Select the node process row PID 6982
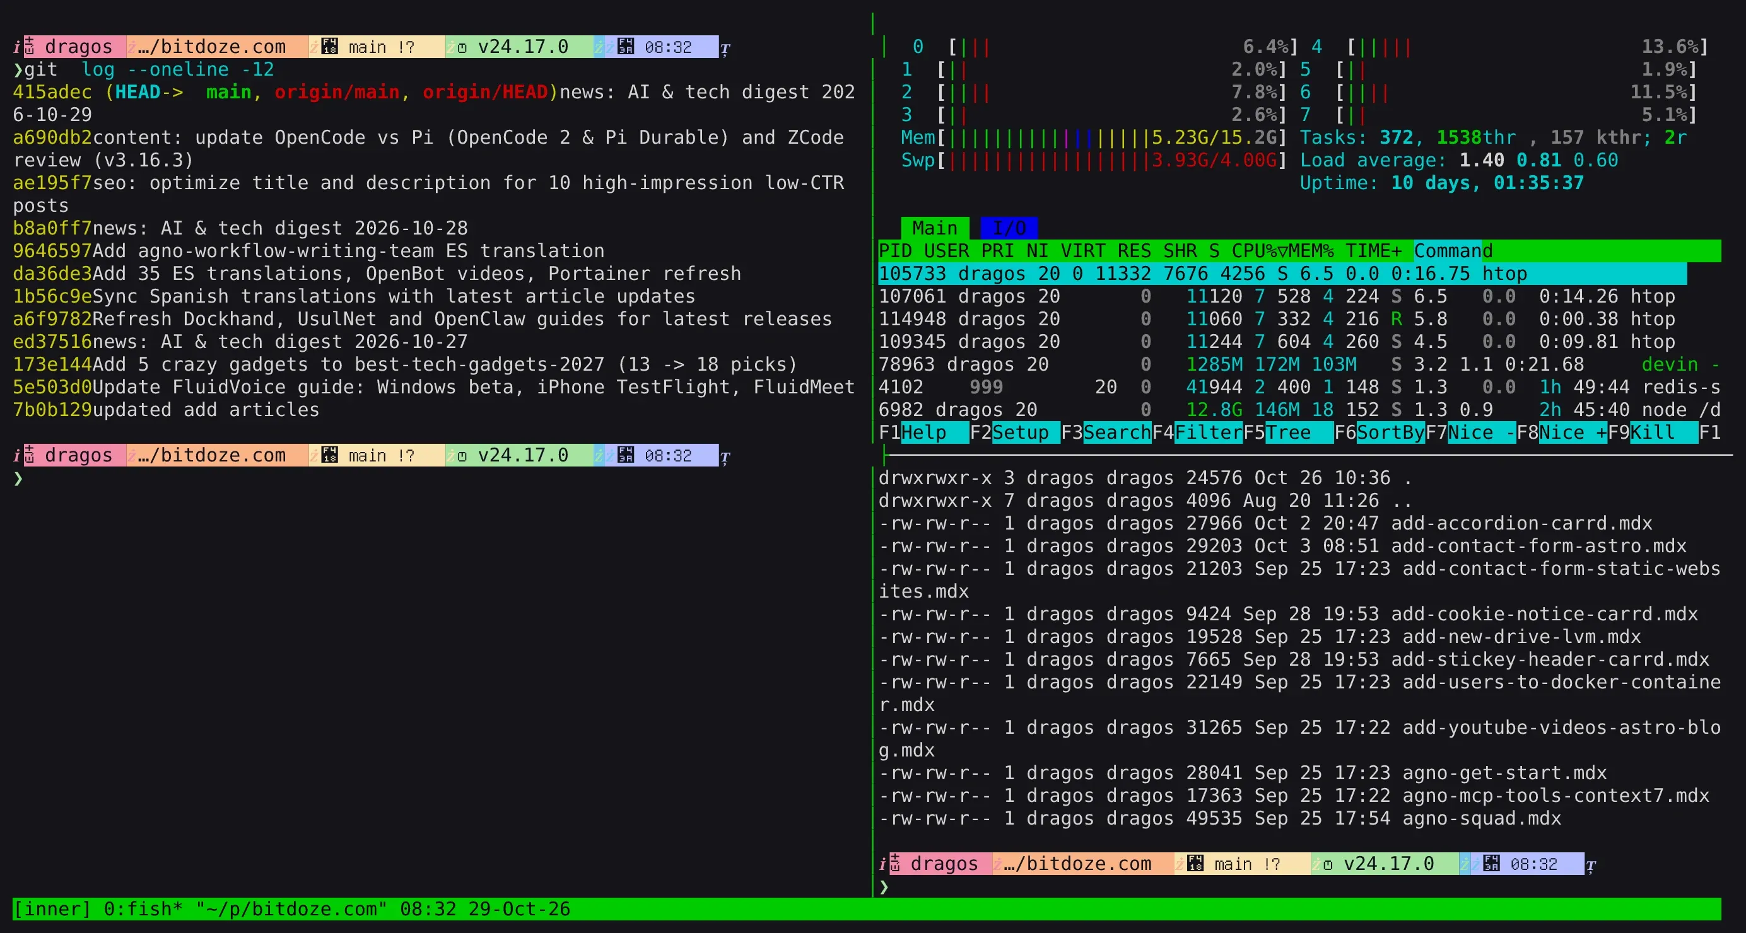Viewport: 1746px width, 933px height. tap(1299, 410)
